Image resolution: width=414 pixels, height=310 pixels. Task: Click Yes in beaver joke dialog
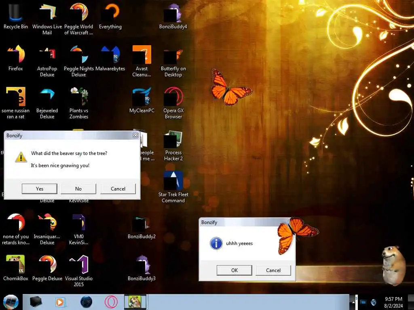(39, 189)
